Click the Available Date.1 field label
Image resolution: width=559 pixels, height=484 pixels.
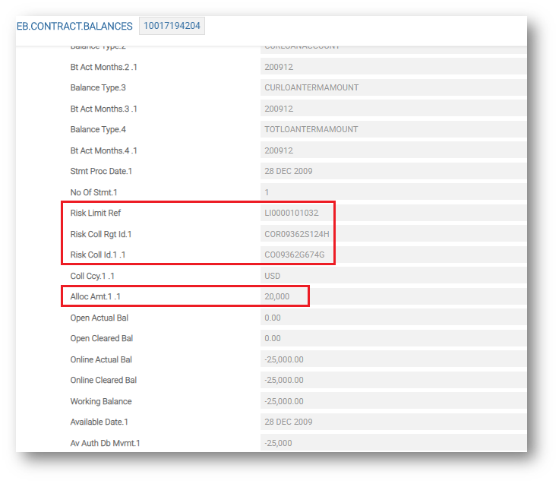101,422
